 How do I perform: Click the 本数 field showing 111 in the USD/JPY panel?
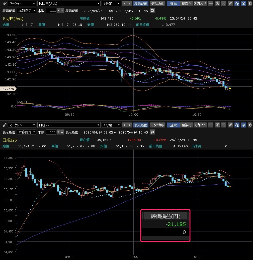(51, 11)
